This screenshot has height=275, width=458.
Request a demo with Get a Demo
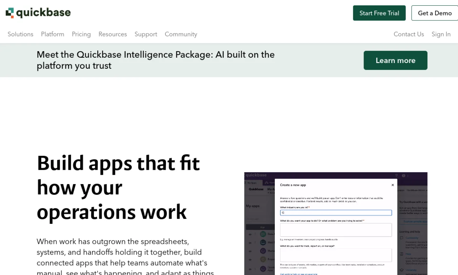(x=435, y=13)
